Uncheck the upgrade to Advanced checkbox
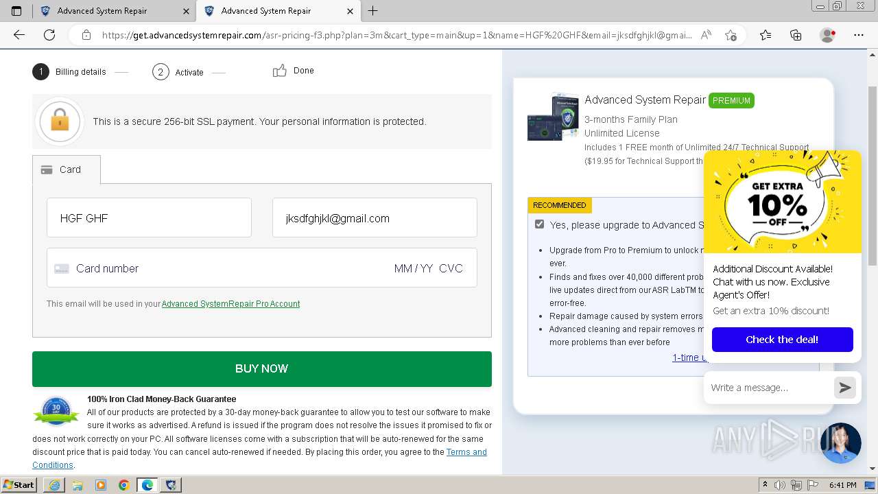Image resolution: width=878 pixels, height=494 pixels. [x=539, y=224]
